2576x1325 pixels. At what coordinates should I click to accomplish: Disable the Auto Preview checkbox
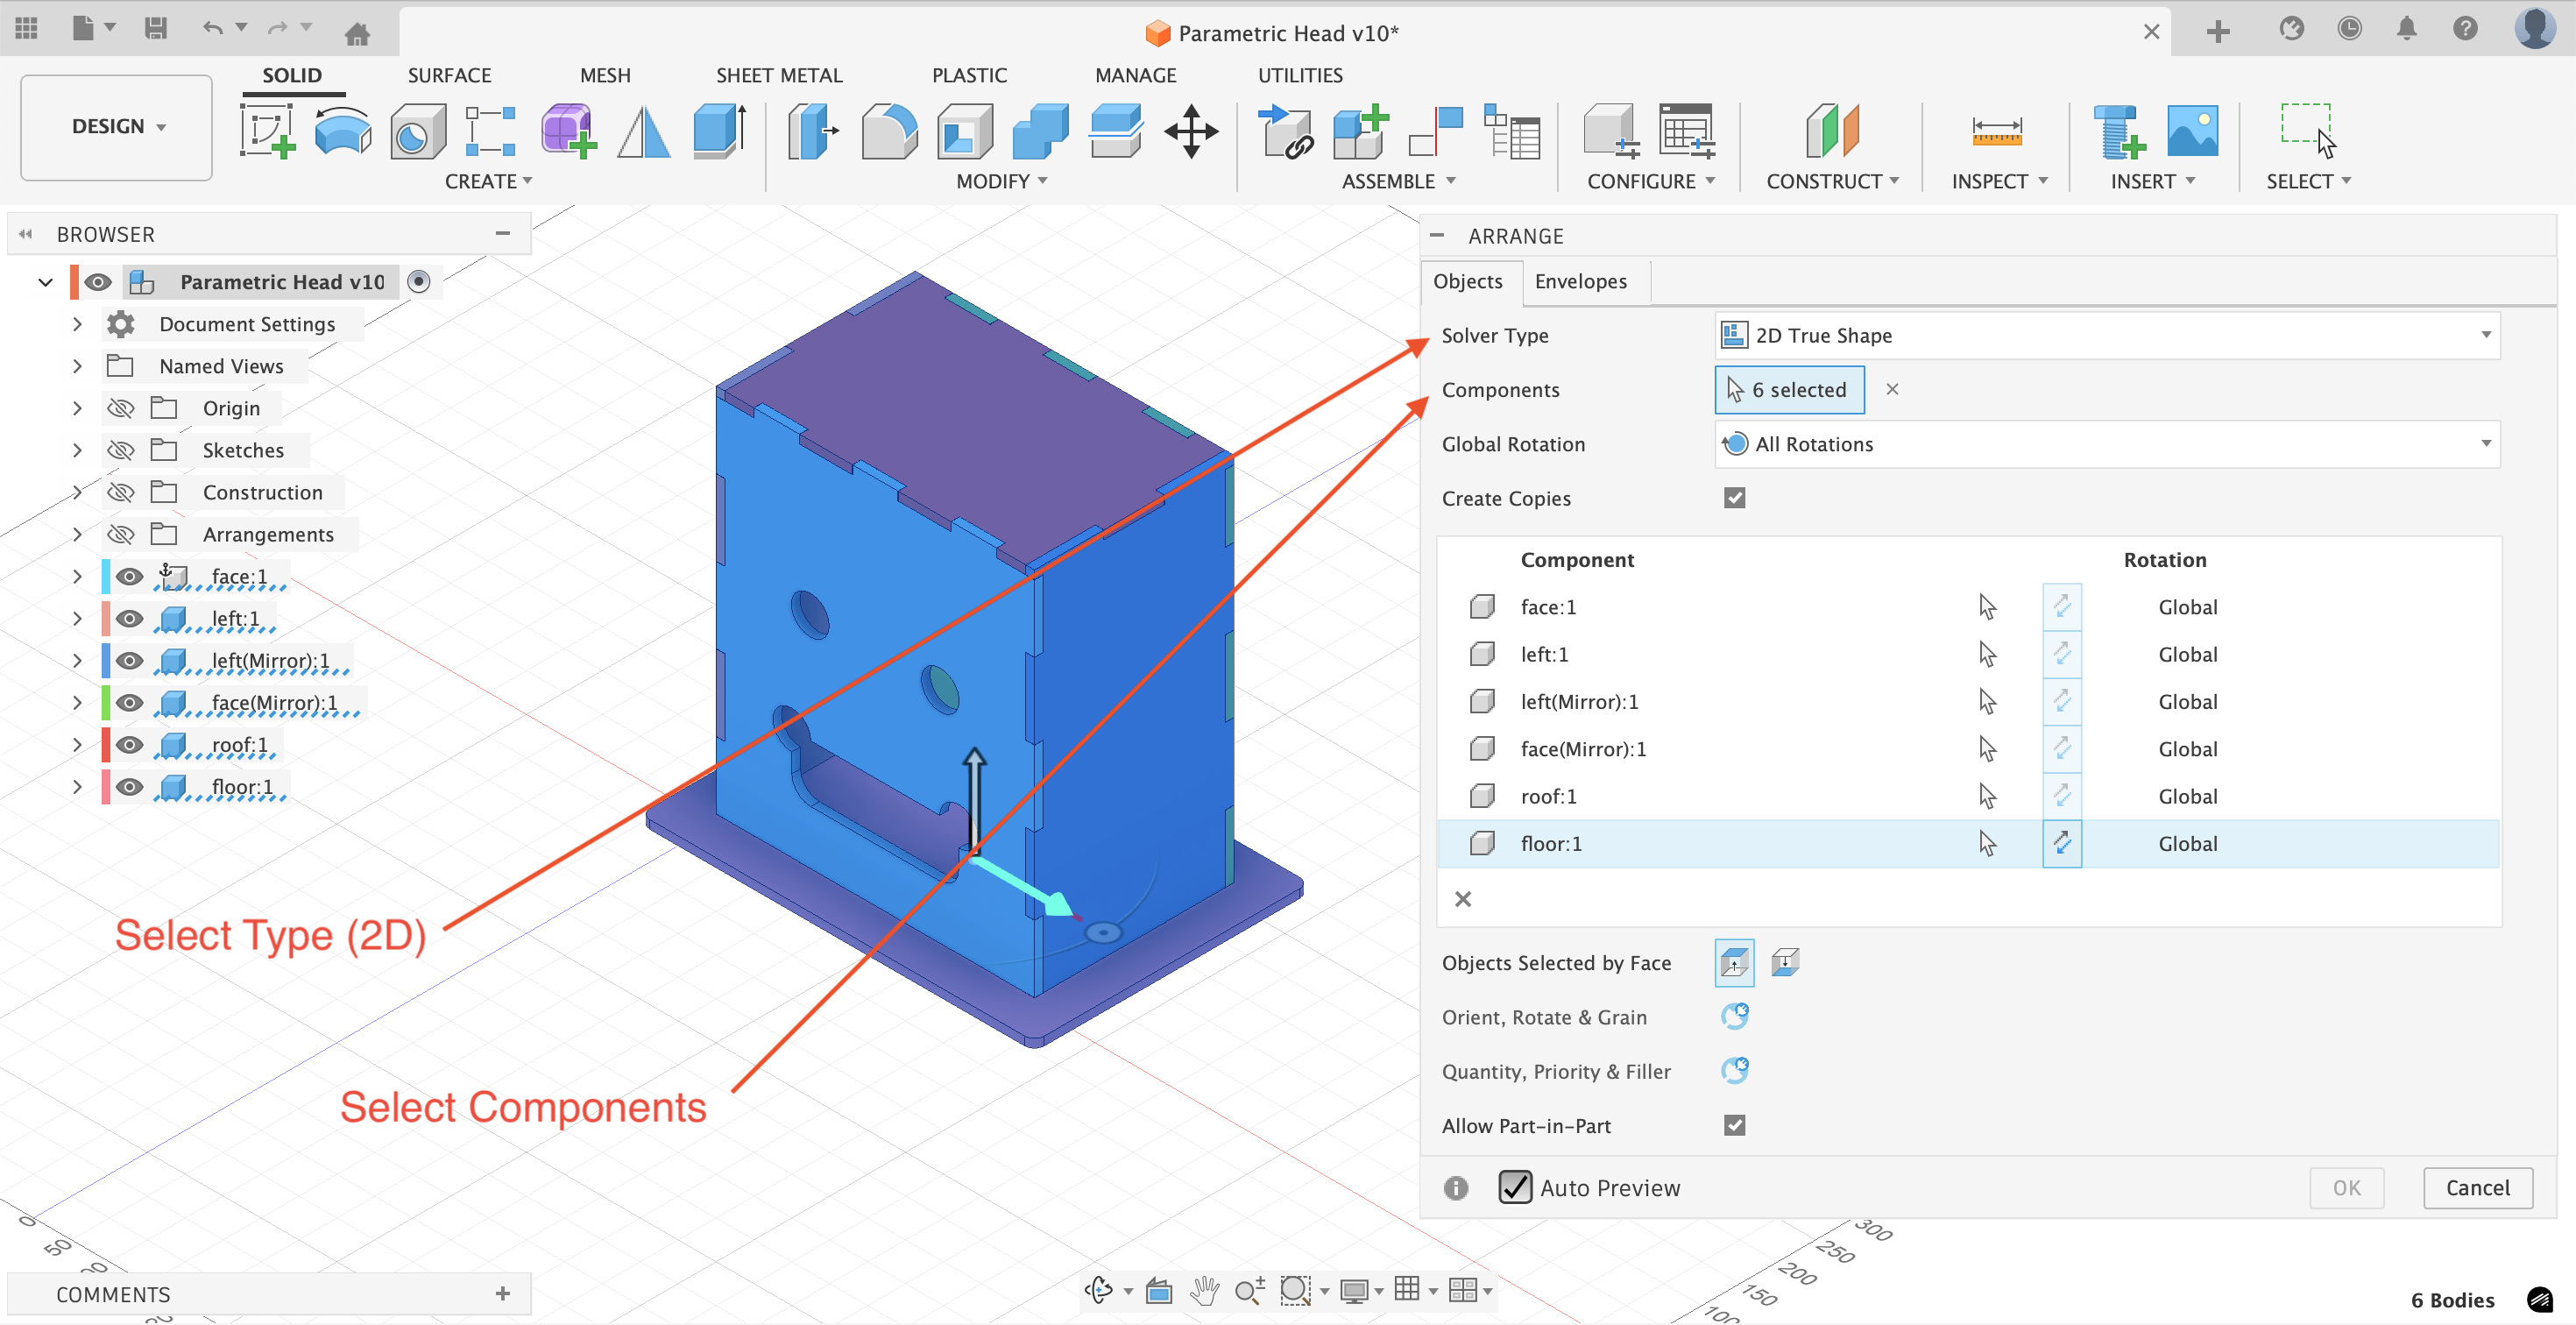click(1514, 1187)
